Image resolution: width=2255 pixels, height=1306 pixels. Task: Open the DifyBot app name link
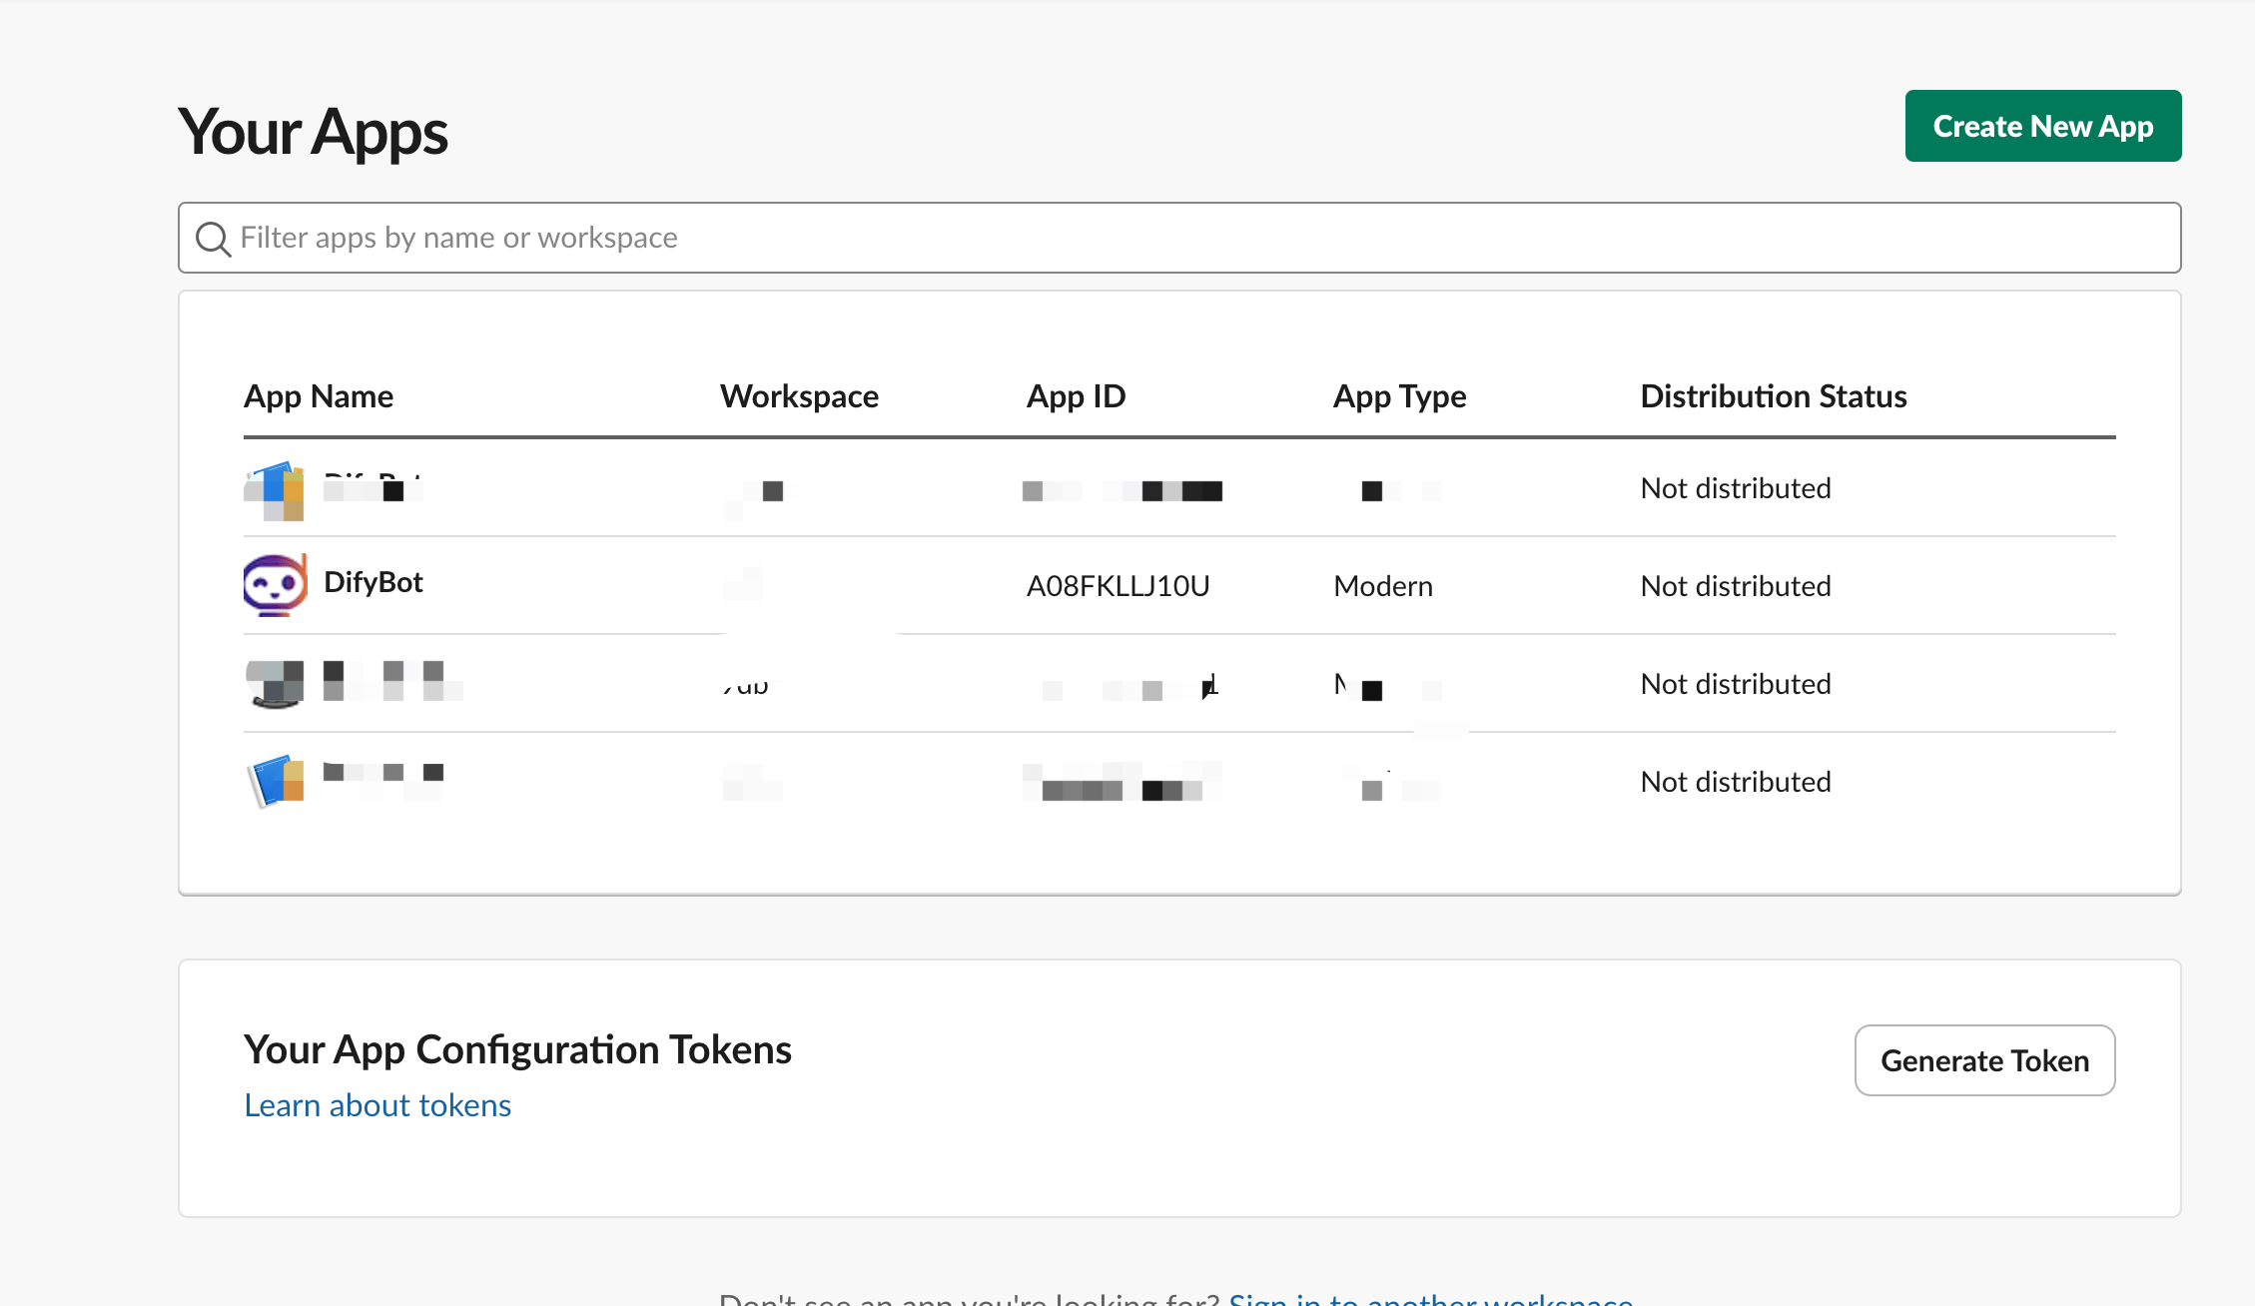click(374, 582)
